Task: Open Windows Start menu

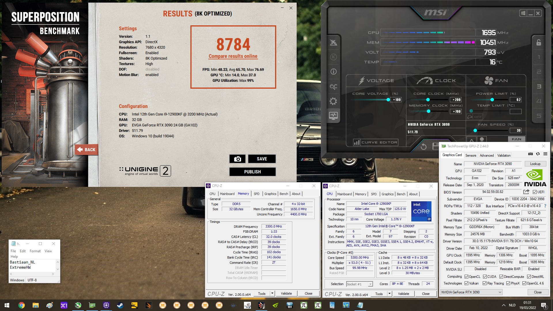Action: pos(7,305)
